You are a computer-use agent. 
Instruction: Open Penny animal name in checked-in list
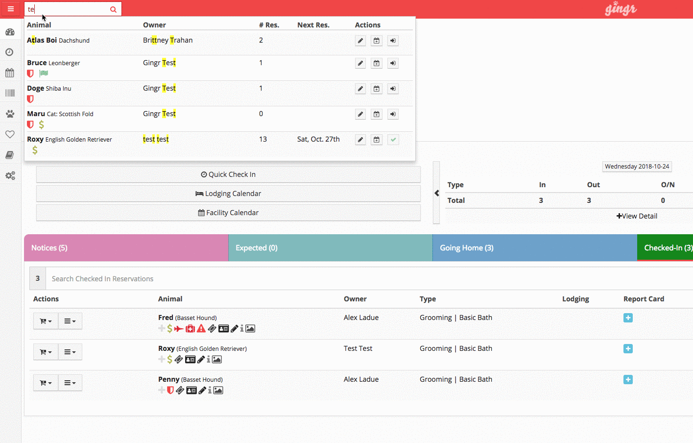point(168,379)
